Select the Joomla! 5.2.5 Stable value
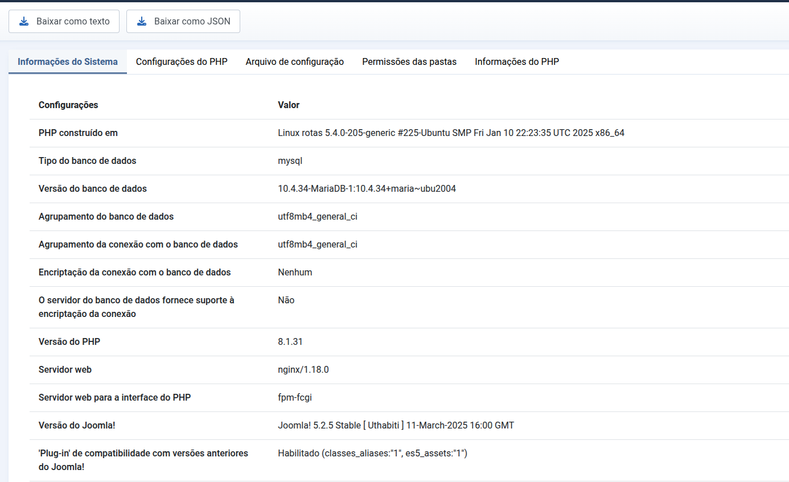Screen dimensions: 789x482 click(396, 426)
